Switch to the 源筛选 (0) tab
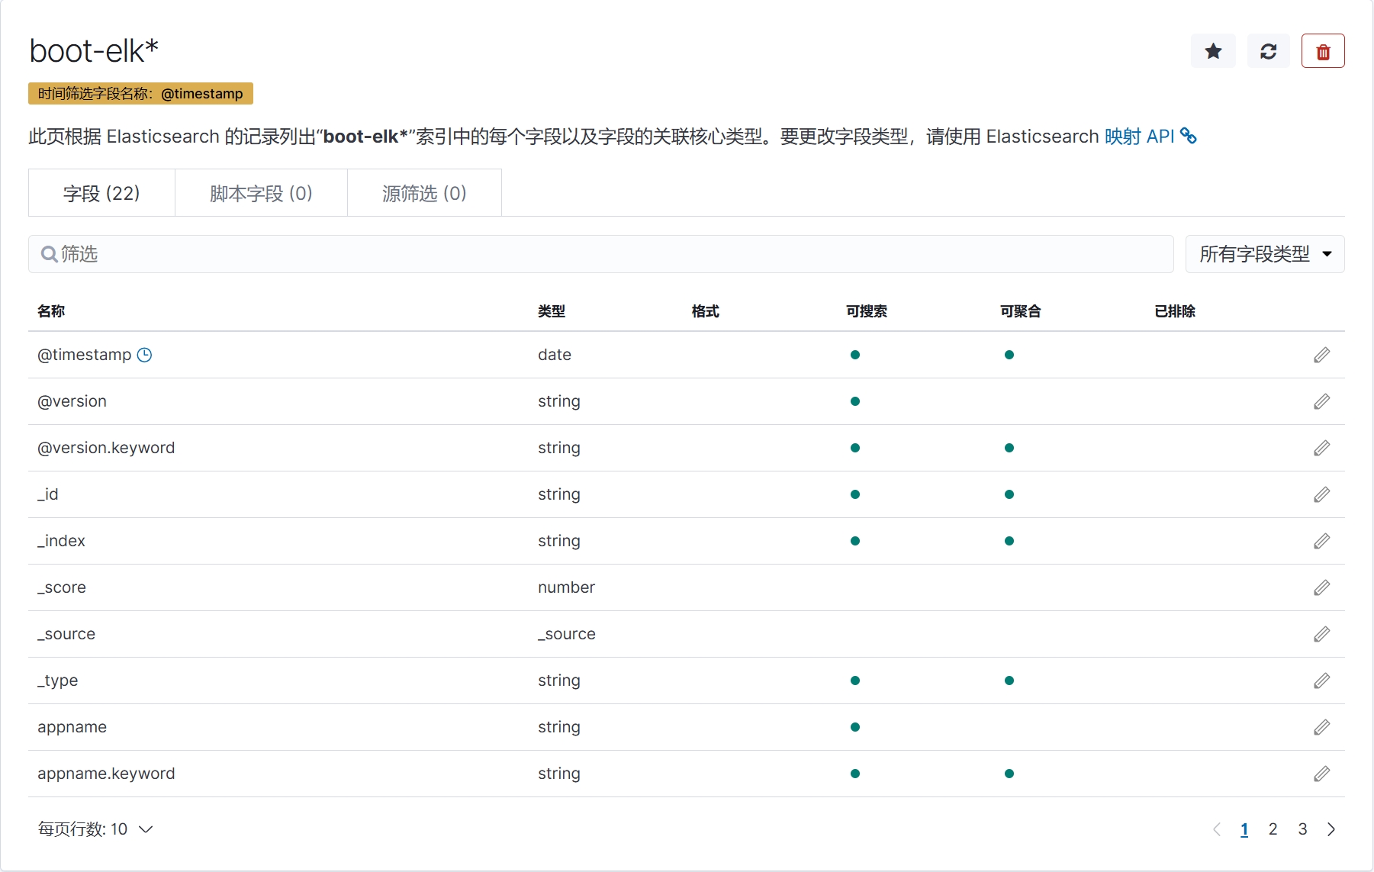Screen dimensions: 1374x872 point(424,193)
